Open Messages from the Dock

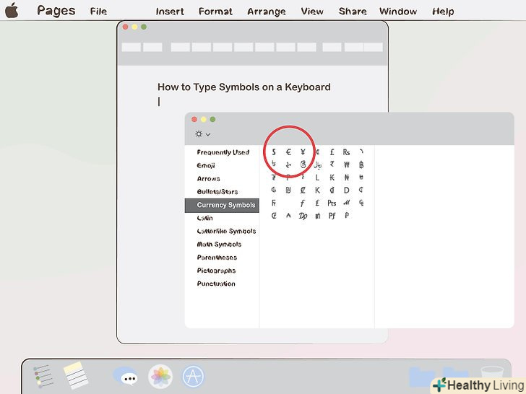click(126, 376)
